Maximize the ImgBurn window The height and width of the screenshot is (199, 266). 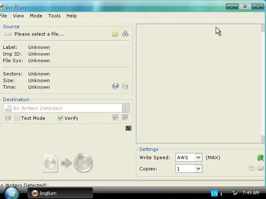[245, 7]
